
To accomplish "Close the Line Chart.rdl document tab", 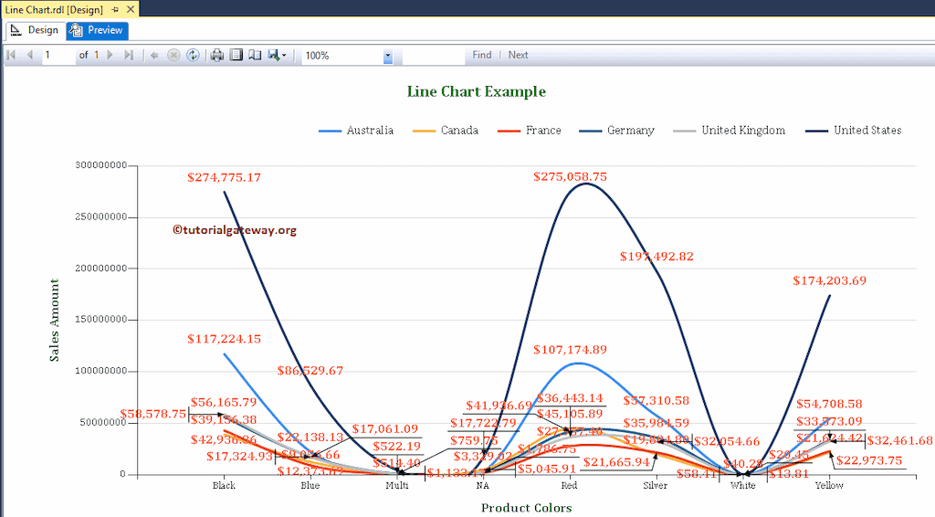I will point(131,9).
